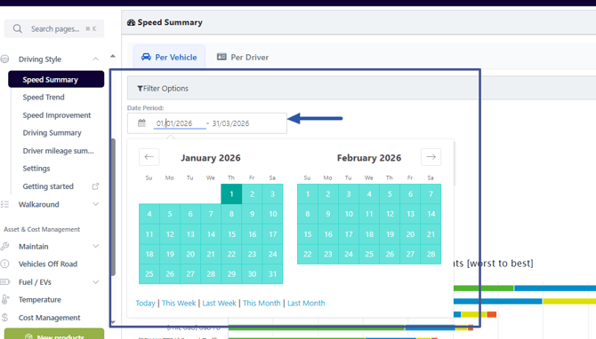
Task: Select January 15 in the calendar
Action: pyautogui.click(x=231, y=234)
